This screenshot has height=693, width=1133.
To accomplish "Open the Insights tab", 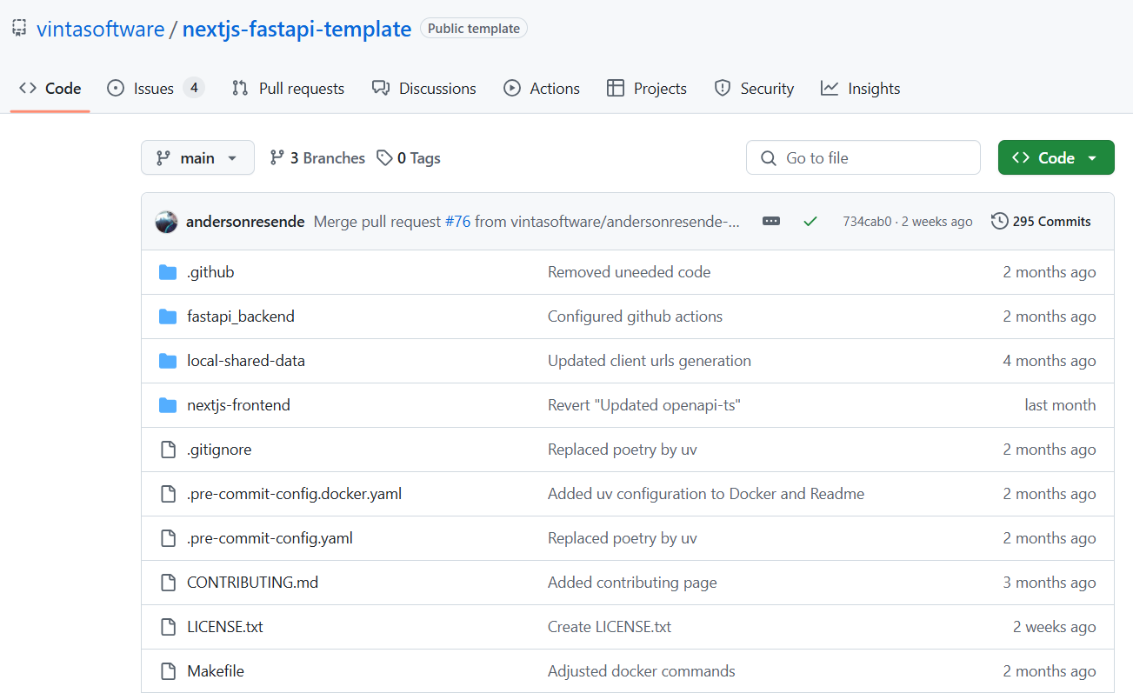I will pos(861,89).
